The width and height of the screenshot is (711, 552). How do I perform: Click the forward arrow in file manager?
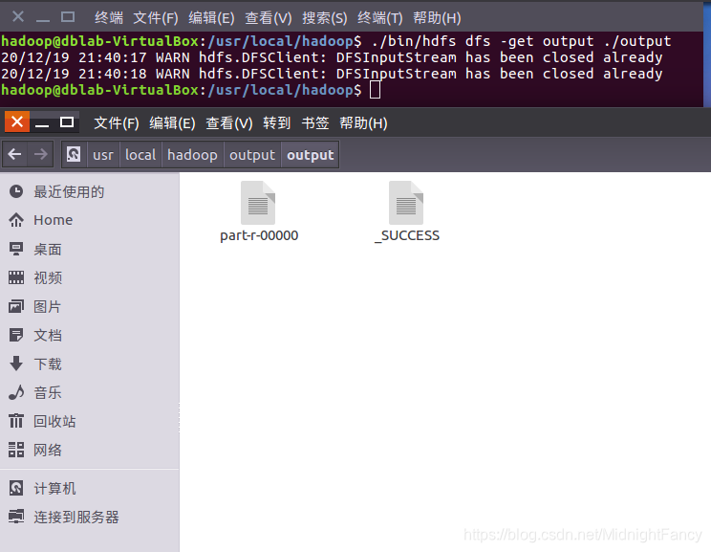tap(41, 154)
